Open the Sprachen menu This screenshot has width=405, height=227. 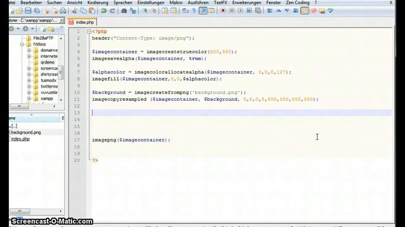(123, 3)
